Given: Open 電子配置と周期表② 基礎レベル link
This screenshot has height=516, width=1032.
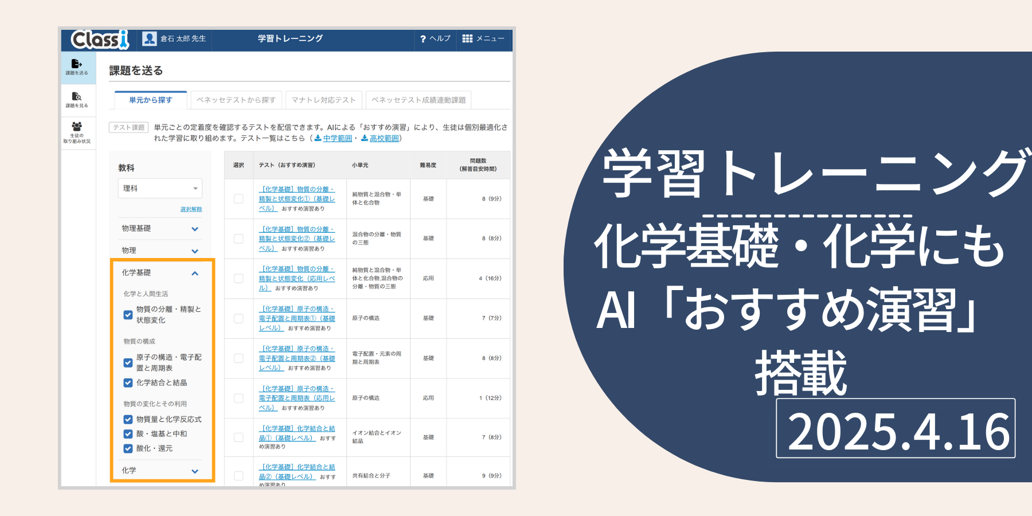Looking at the screenshot, I should pyautogui.click(x=297, y=358).
